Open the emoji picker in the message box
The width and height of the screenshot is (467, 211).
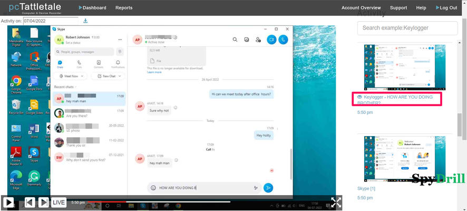(153, 187)
